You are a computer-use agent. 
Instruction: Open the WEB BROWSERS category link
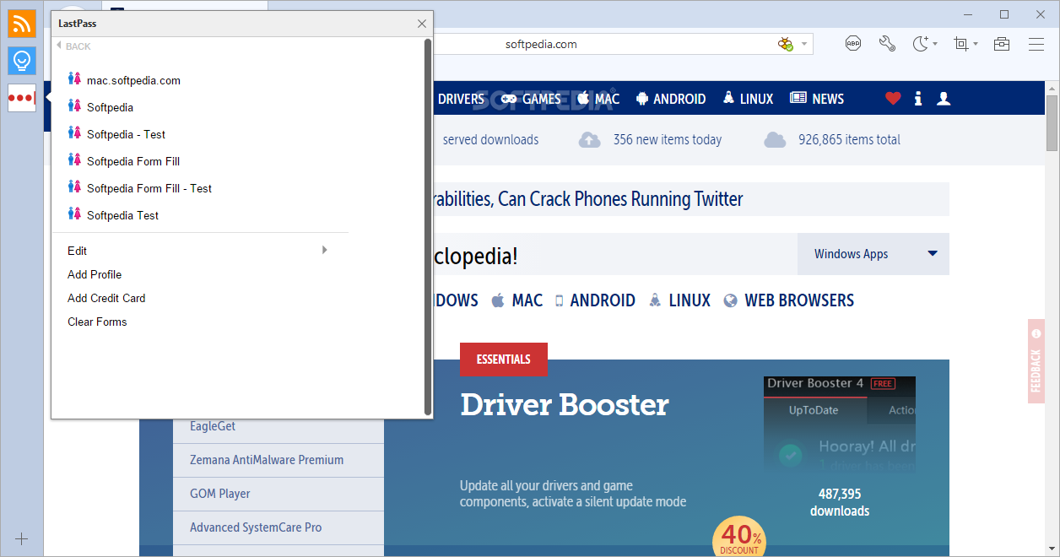pyautogui.click(x=799, y=300)
